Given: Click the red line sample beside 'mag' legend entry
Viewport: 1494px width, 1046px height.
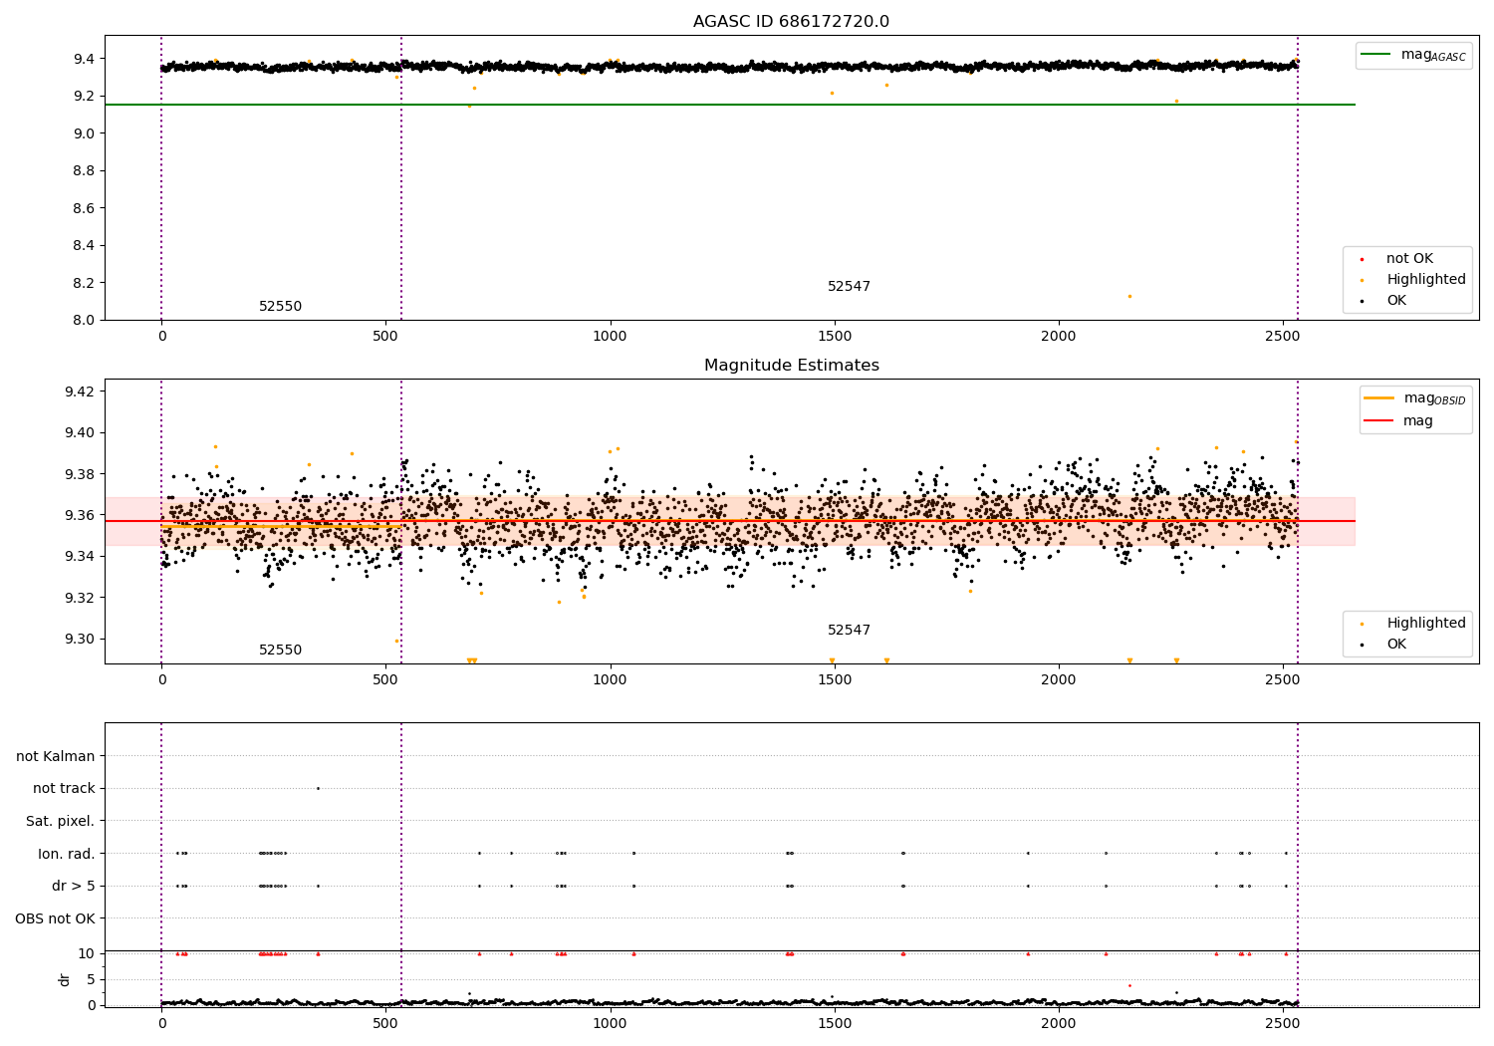Looking at the screenshot, I should tap(1380, 421).
